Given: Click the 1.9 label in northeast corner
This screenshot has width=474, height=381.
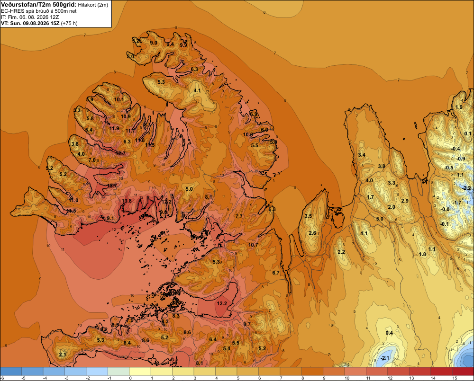Looking at the screenshot, I should 459,107.
